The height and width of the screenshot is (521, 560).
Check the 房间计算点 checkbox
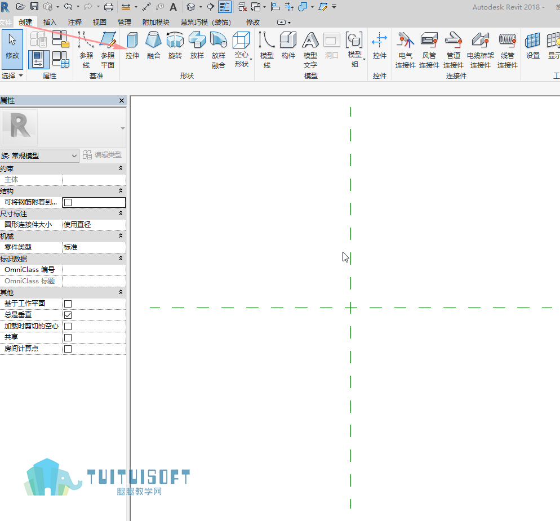68,349
